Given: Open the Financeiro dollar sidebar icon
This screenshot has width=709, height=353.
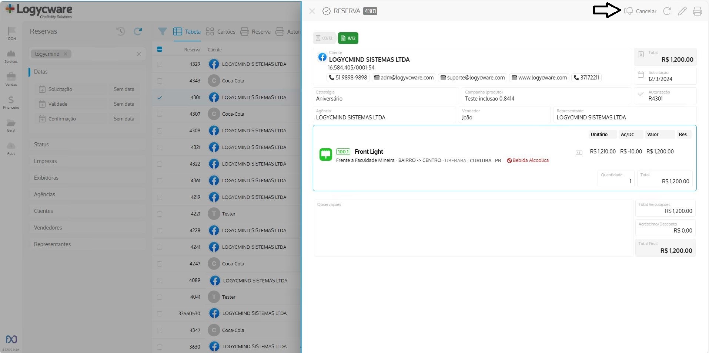Looking at the screenshot, I should (11, 99).
